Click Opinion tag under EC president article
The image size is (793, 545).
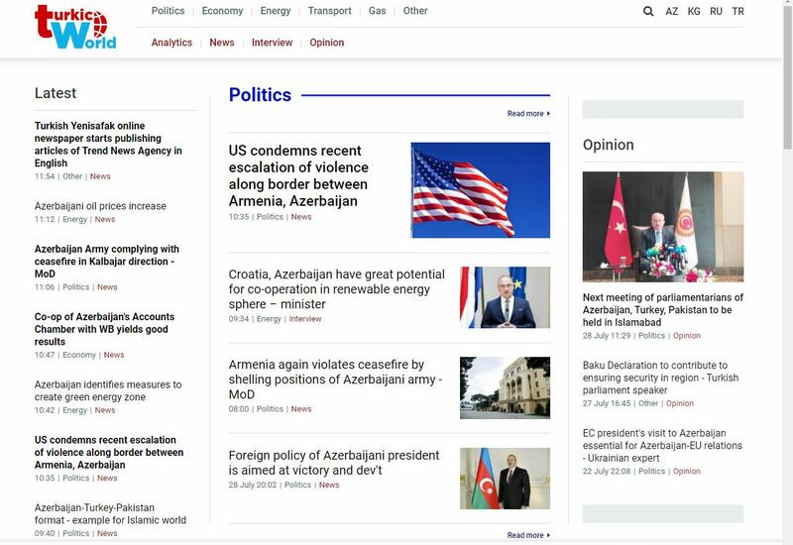[687, 472]
